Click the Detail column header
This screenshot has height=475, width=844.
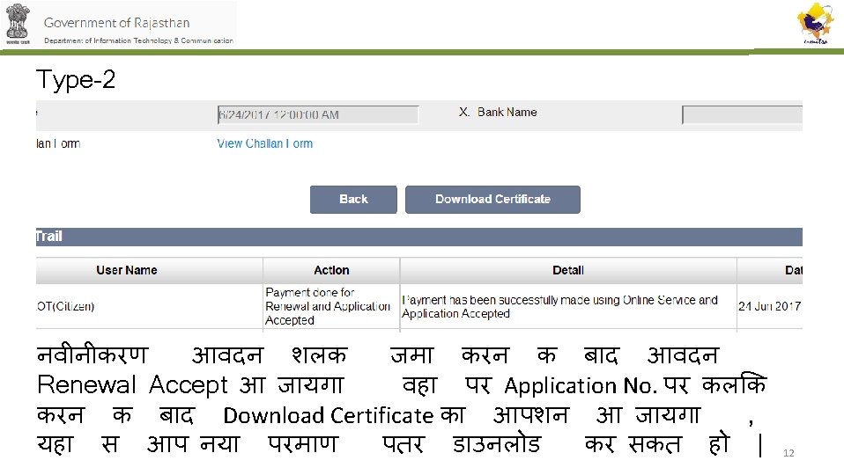[x=568, y=270]
